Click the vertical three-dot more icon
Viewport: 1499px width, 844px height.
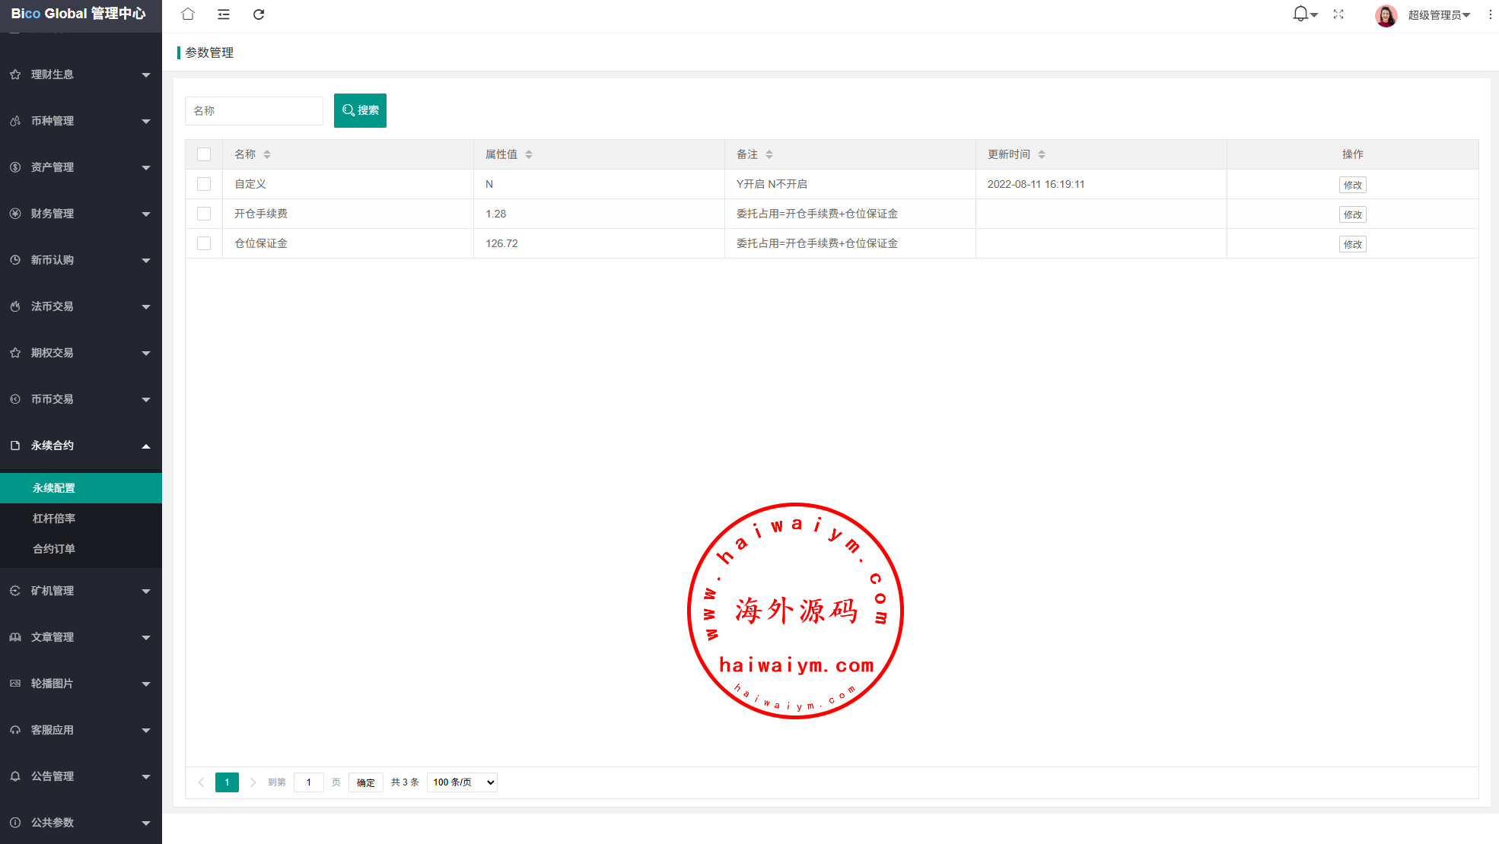tap(1490, 14)
